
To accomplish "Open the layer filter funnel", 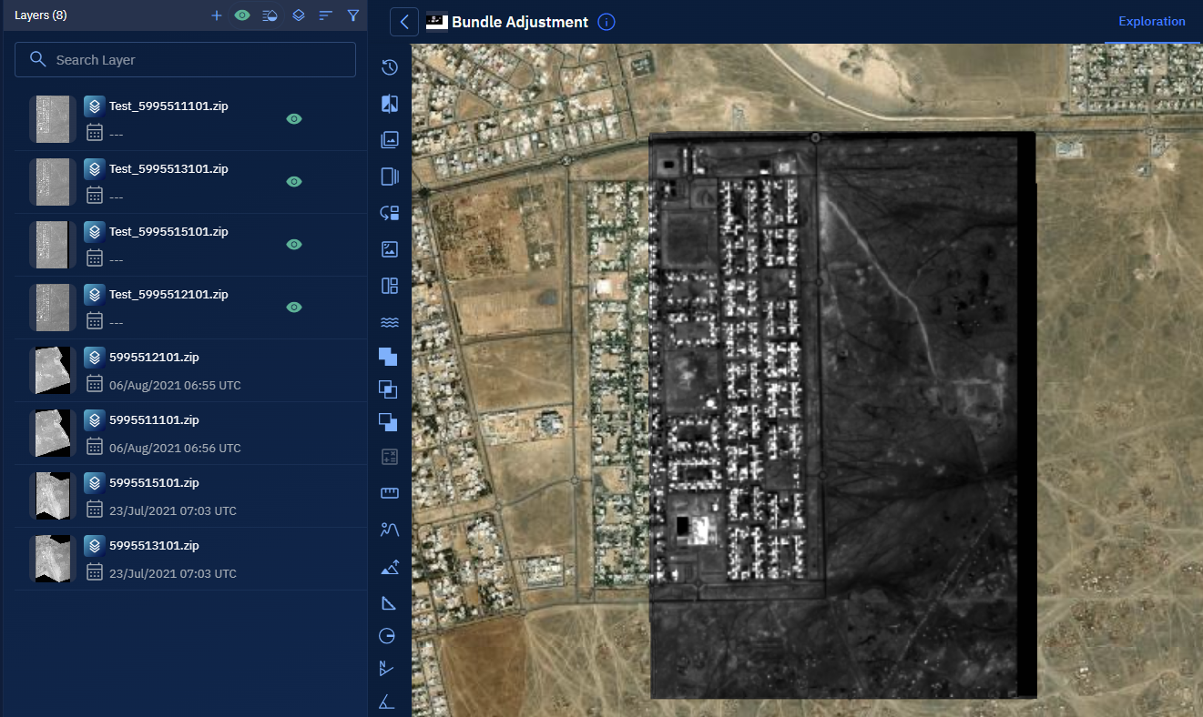I will pos(353,15).
